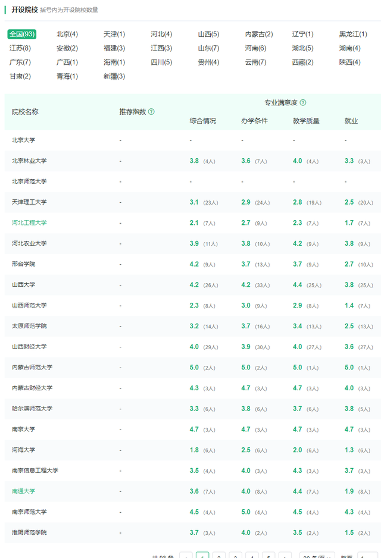Open the 淮阴师范学院 school entry

coord(29,532)
